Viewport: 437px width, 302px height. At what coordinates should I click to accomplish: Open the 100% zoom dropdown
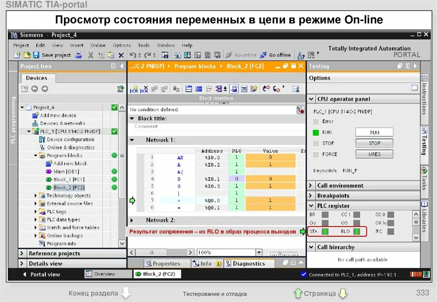click(x=259, y=253)
